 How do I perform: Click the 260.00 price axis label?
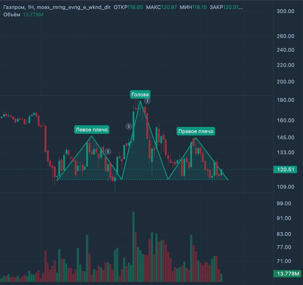click(285, 36)
